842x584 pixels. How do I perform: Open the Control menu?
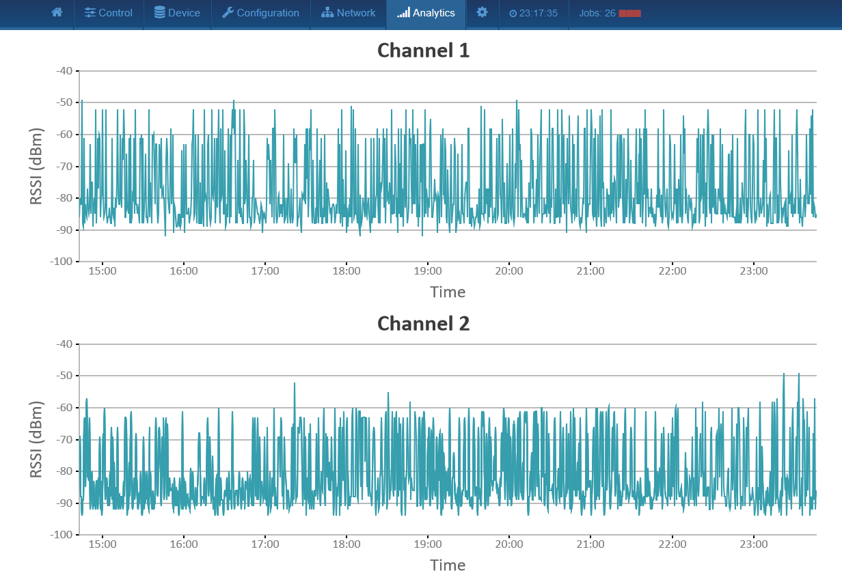point(109,13)
